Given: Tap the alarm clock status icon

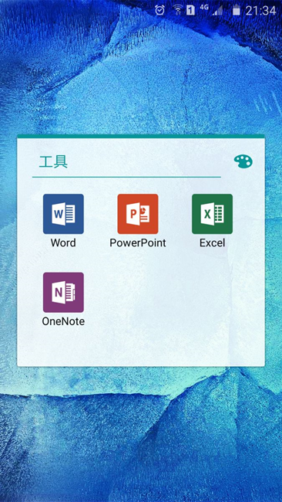Looking at the screenshot, I should (x=159, y=10).
